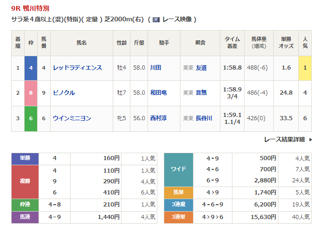Click the blue frame number 4 cell

pyautogui.click(x=31, y=68)
